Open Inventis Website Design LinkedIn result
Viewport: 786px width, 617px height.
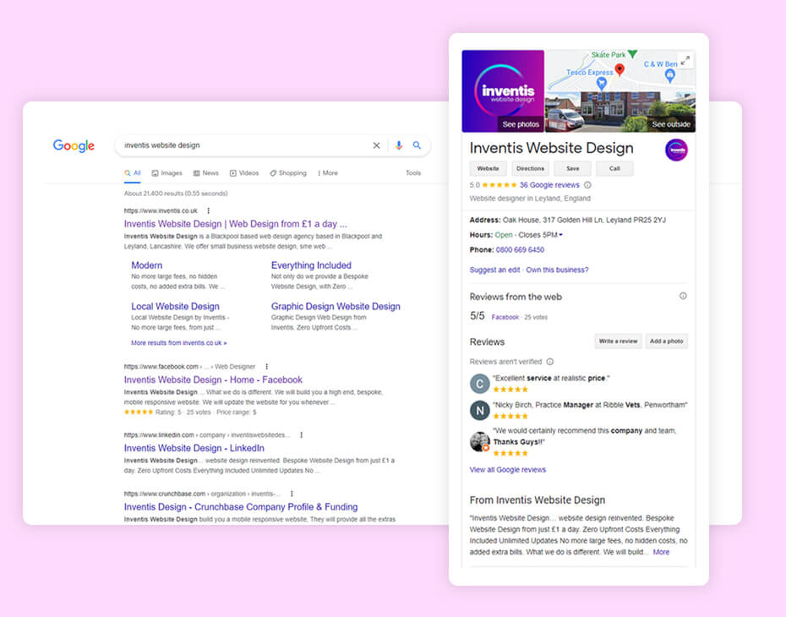click(194, 448)
